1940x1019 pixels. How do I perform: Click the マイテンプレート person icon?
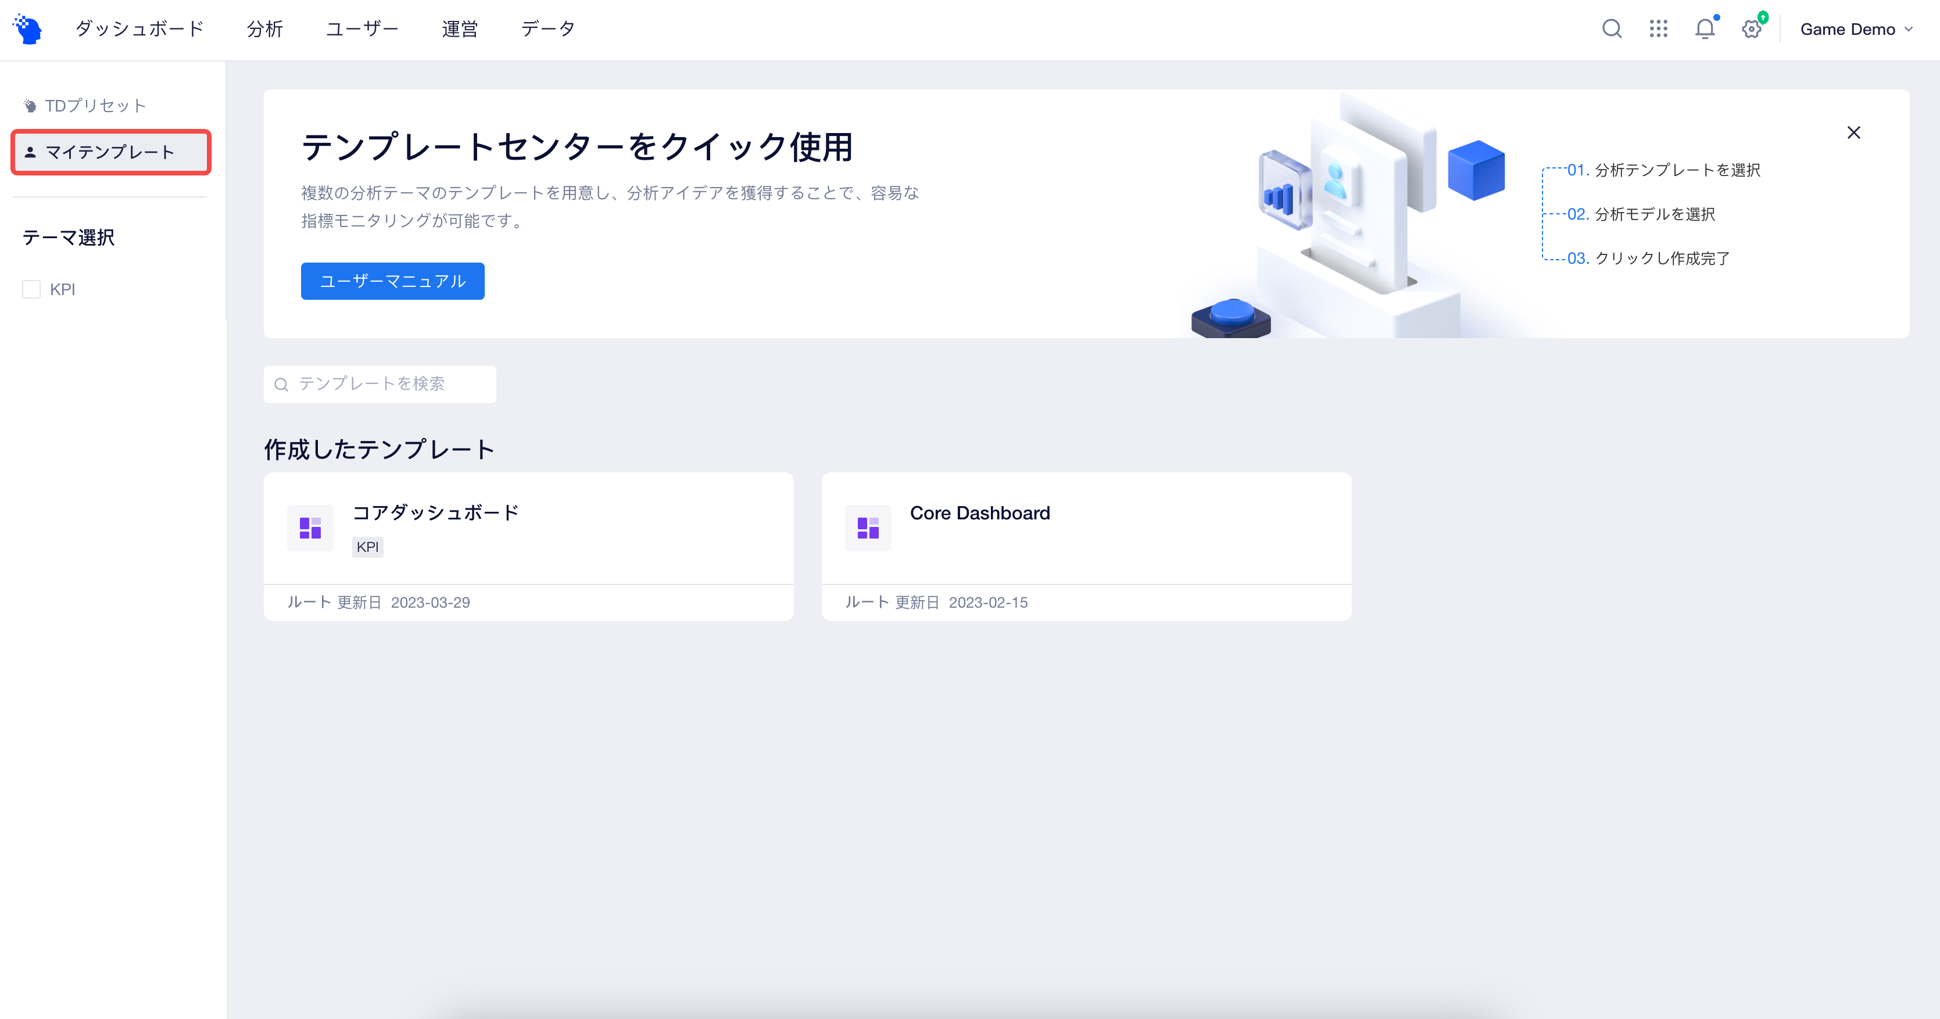click(x=30, y=152)
